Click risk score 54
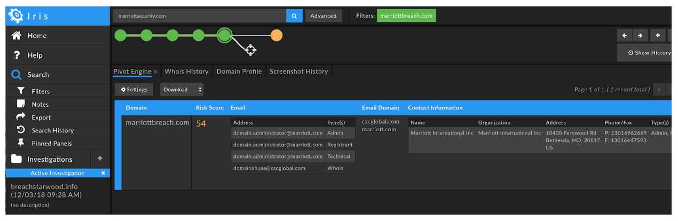Screen dimensions: 678x221 pyautogui.click(x=201, y=124)
